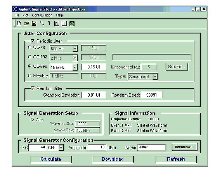Select the OC-192 radio button

[x=29, y=57]
